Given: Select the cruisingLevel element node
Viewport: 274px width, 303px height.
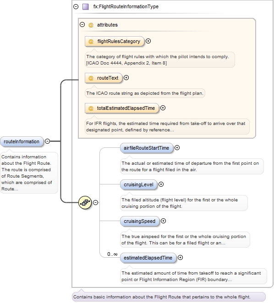Looking at the screenshot, I should tap(139, 185).
